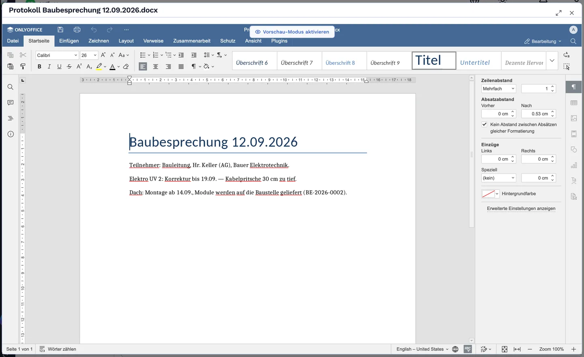The height and width of the screenshot is (357, 584).
Task: Cut the selection with the scissors icon
Action: tap(23, 55)
